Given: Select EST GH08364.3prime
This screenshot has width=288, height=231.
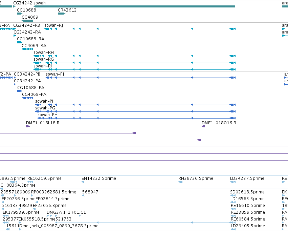Looking at the screenshot, I should [x=18, y=185].
